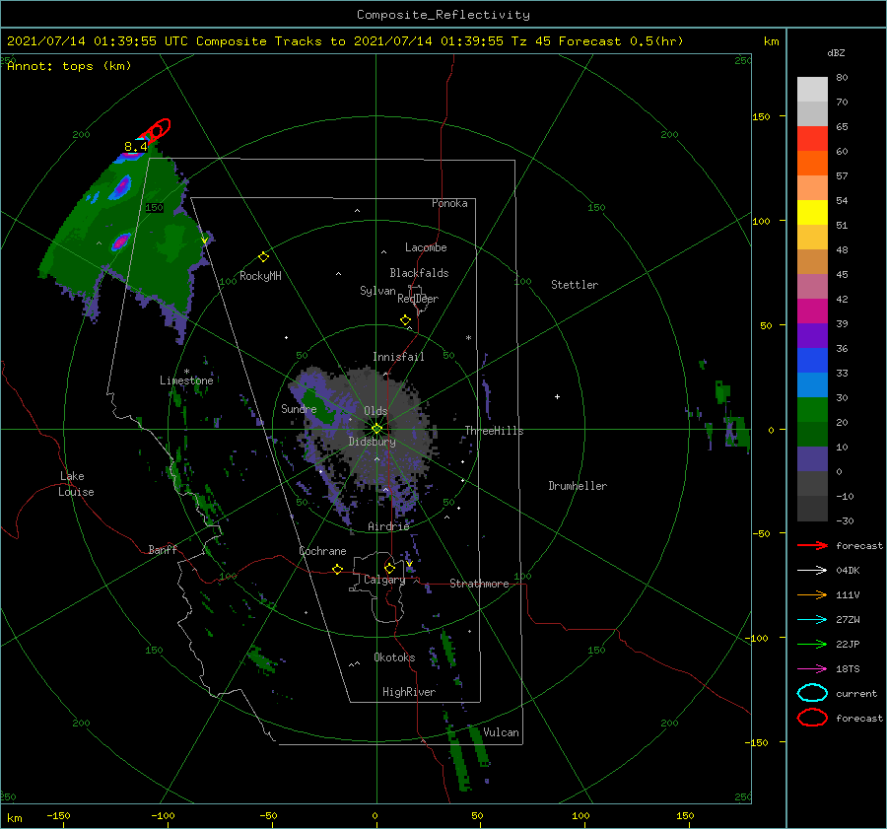Click the red forecast storm ellipse on map

156,131
